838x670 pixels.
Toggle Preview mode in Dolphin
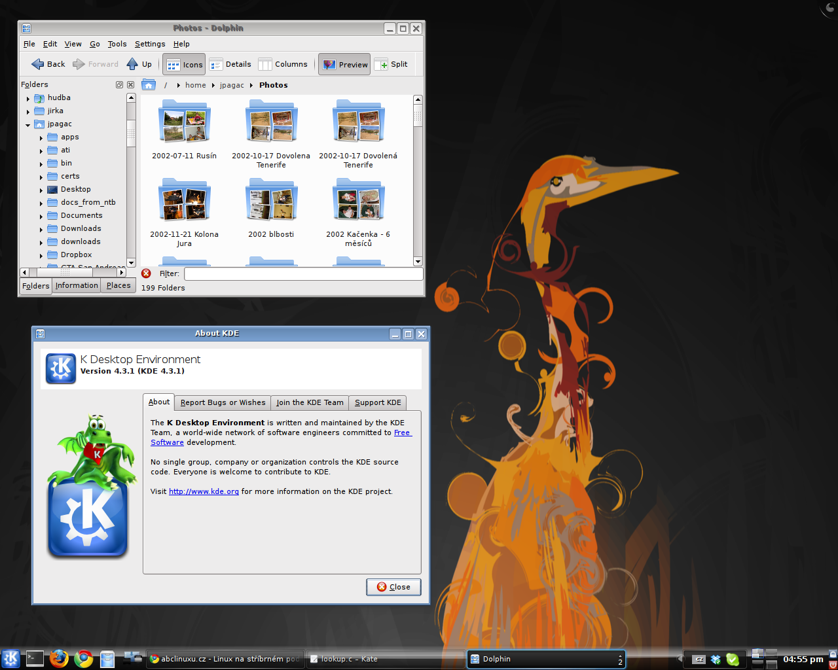coord(344,64)
